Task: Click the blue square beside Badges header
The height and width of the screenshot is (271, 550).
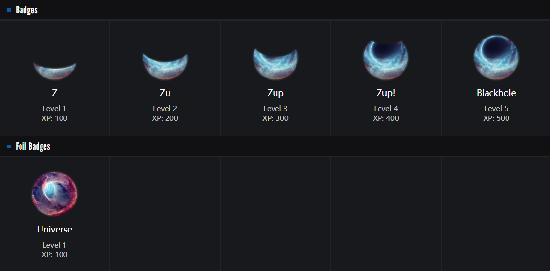Action: point(9,10)
